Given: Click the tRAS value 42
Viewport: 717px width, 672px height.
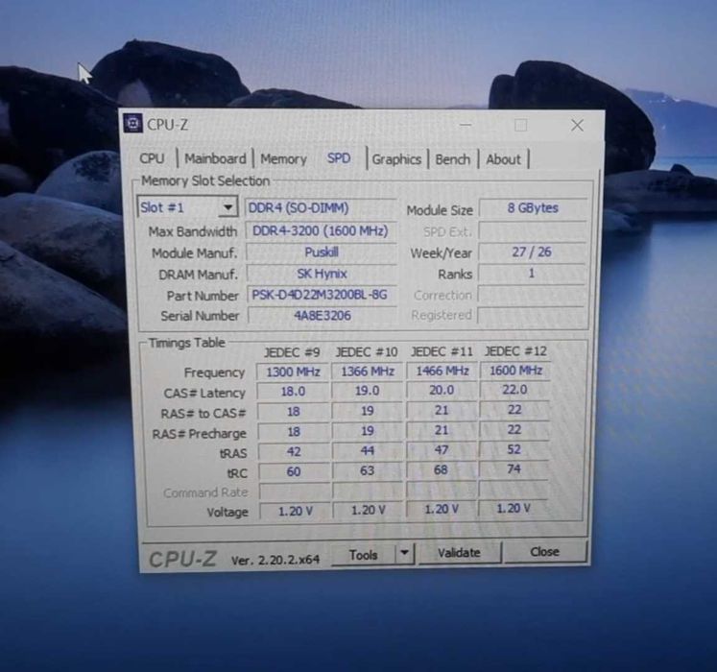Looking at the screenshot, I should (x=294, y=452).
